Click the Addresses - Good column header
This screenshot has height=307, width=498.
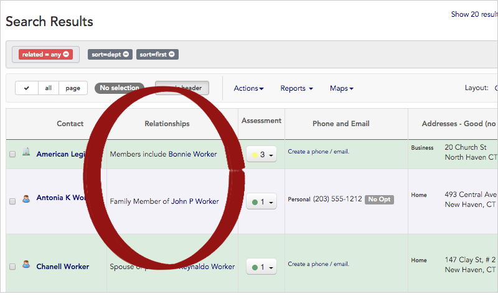pos(459,124)
